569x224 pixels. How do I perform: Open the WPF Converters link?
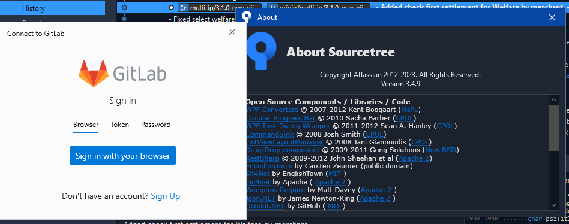point(272,110)
